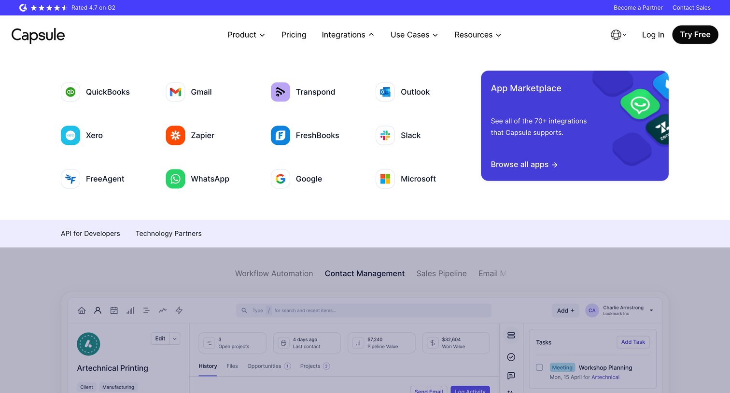The height and width of the screenshot is (393, 730).
Task: Click the projects list icon in preview
Action: click(146, 310)
